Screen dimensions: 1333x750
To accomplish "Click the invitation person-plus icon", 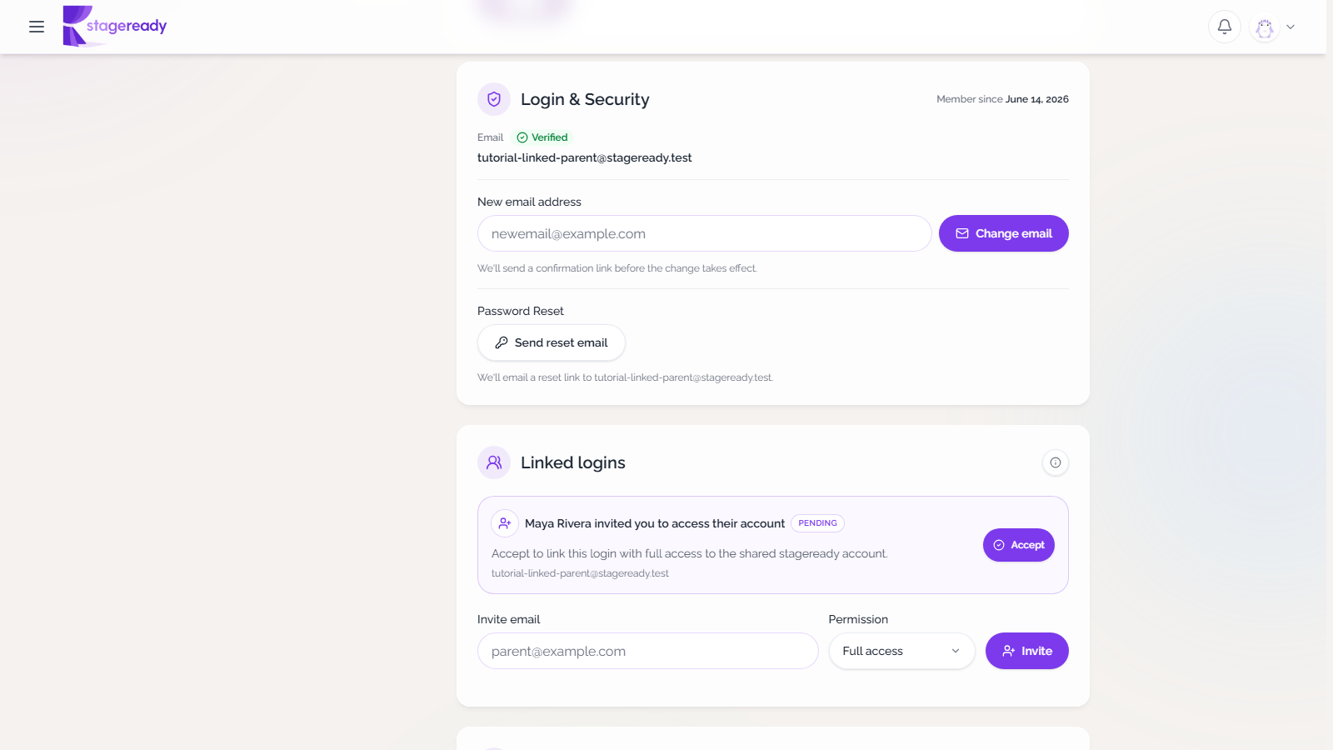I will coord(505,523).
